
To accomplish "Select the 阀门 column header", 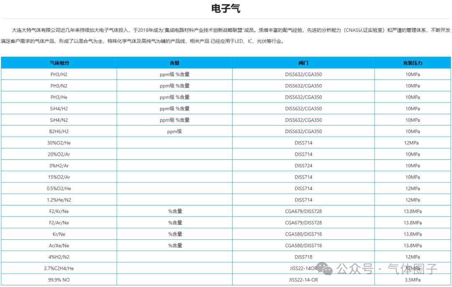I will (x=303, y=63).
